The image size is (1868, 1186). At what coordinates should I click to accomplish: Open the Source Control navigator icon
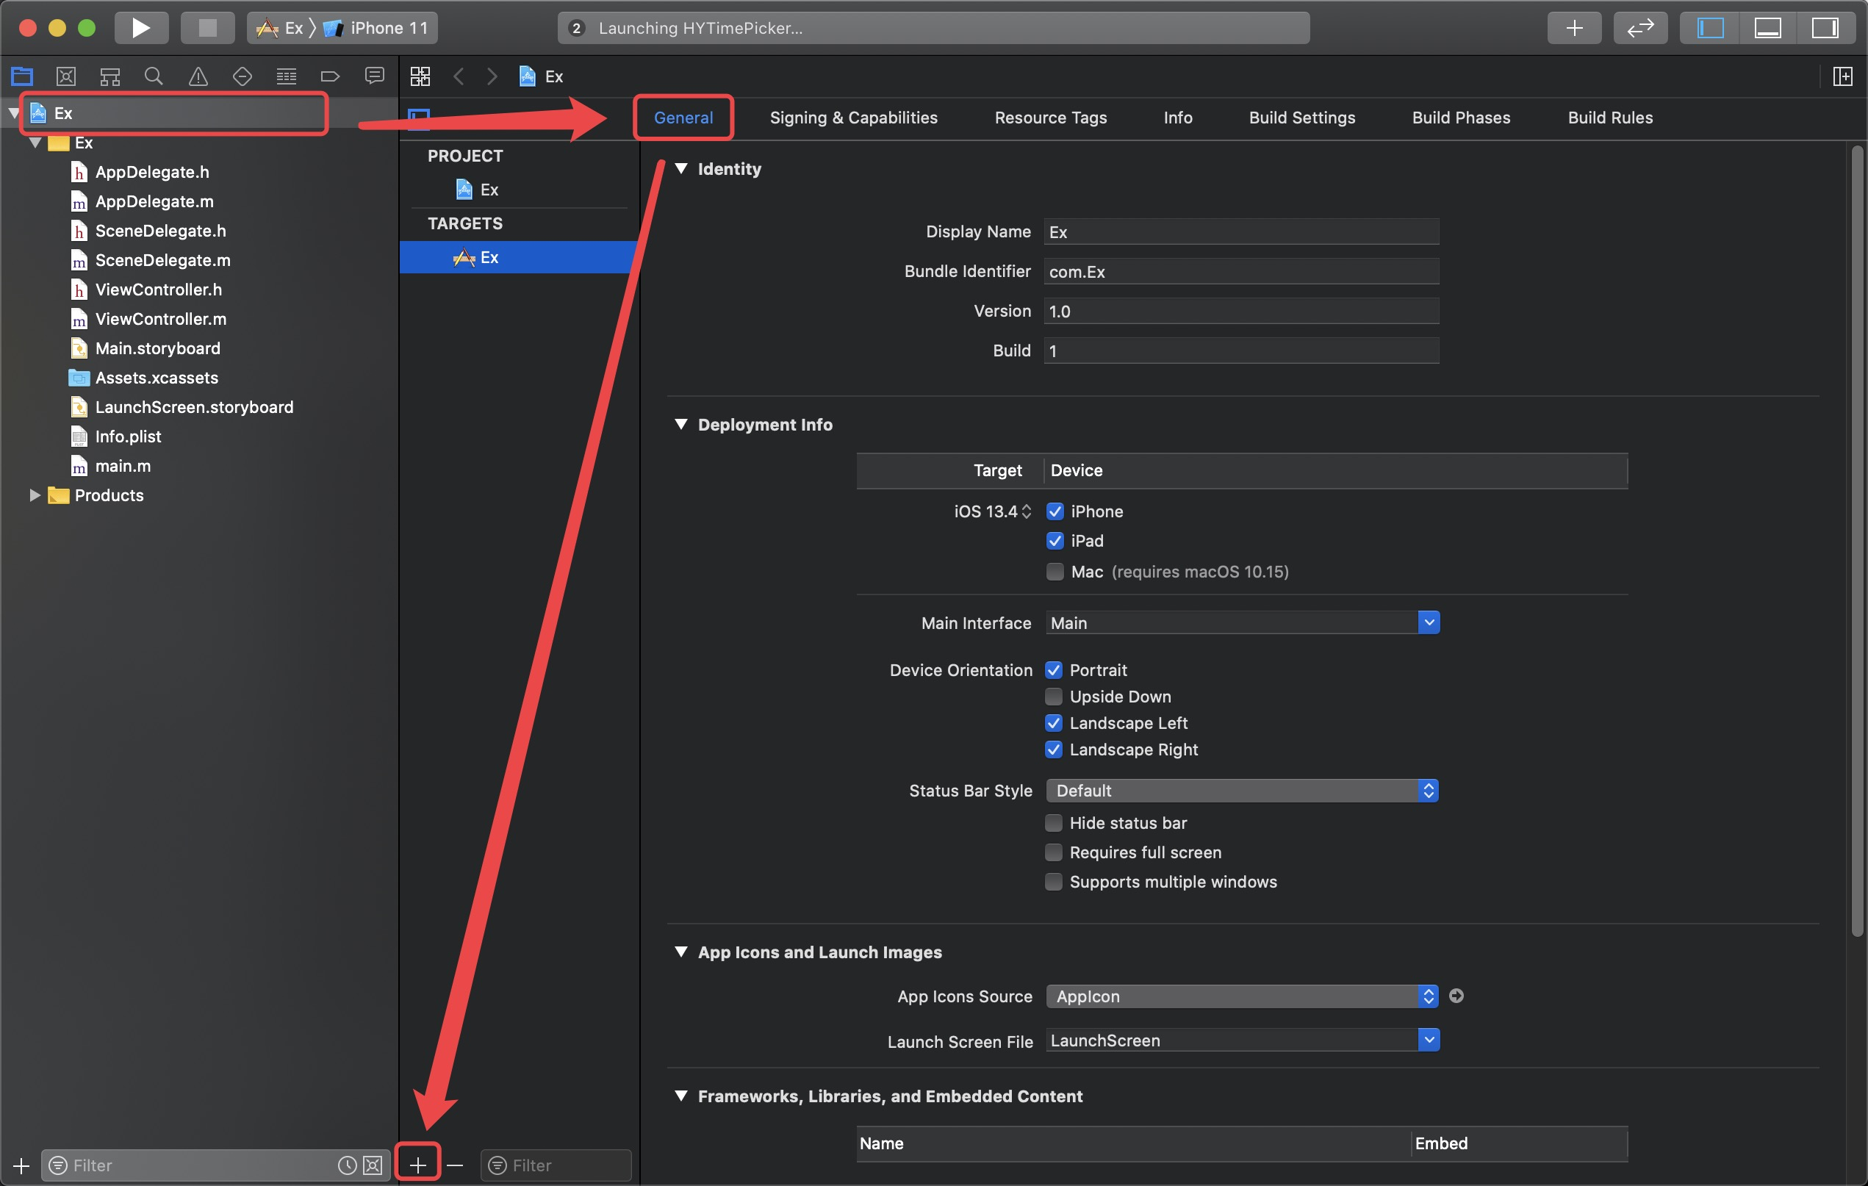point(66,76)
